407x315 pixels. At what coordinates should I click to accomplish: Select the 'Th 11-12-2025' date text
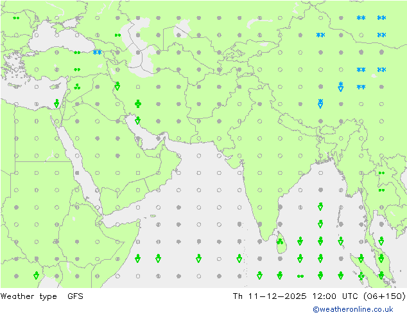tap(270, 296)
